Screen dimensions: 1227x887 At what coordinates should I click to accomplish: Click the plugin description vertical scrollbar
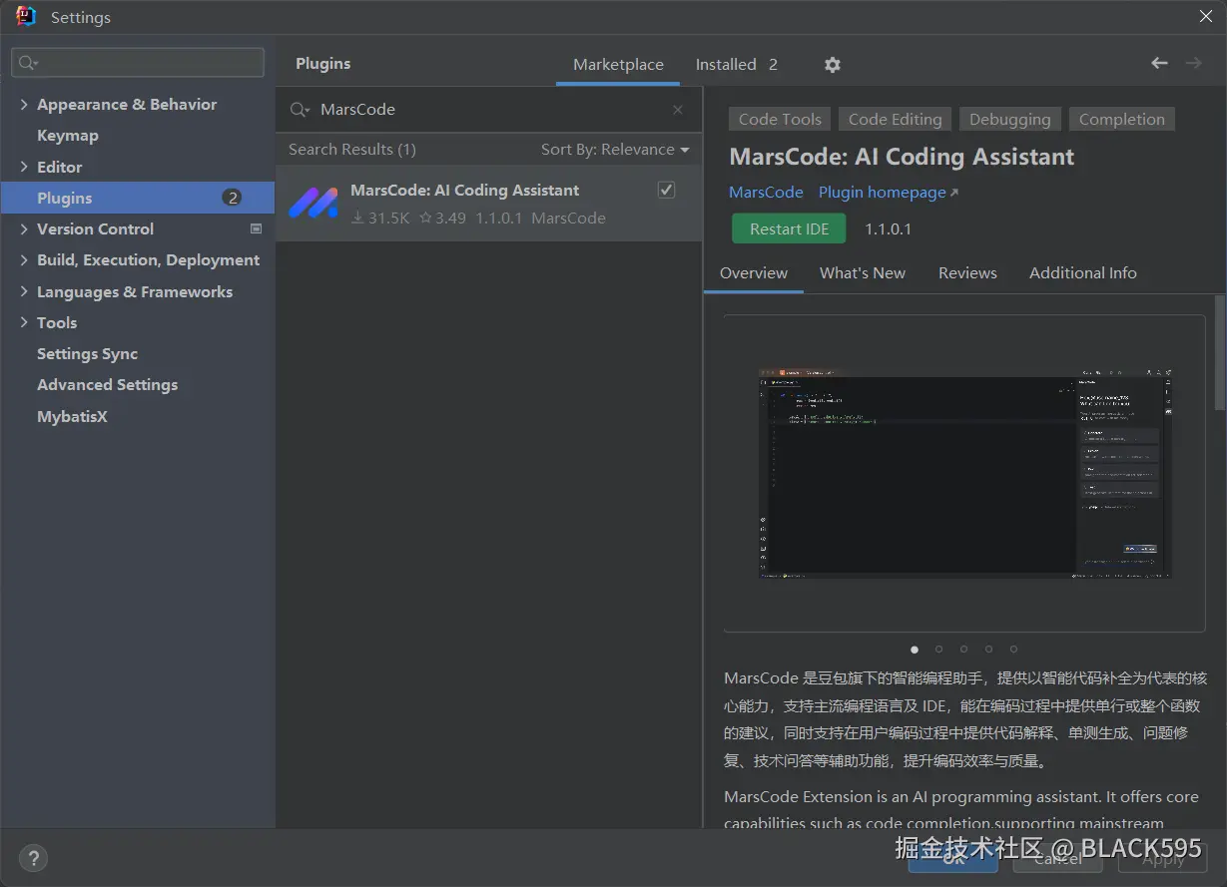[x=1219, y=352]
